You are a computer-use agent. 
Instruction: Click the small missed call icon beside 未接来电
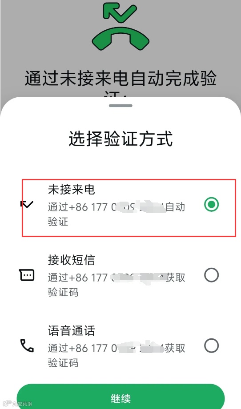[x=27, y=204]
